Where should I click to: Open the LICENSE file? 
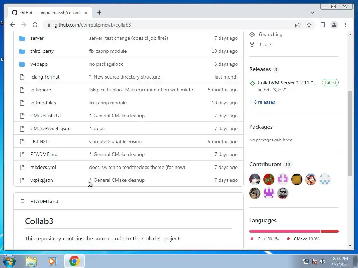coord(39,141)
